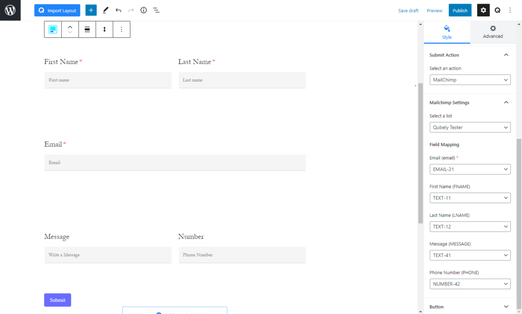Open the Select an action MailChimp dropdown

click(x=469, y=80)
